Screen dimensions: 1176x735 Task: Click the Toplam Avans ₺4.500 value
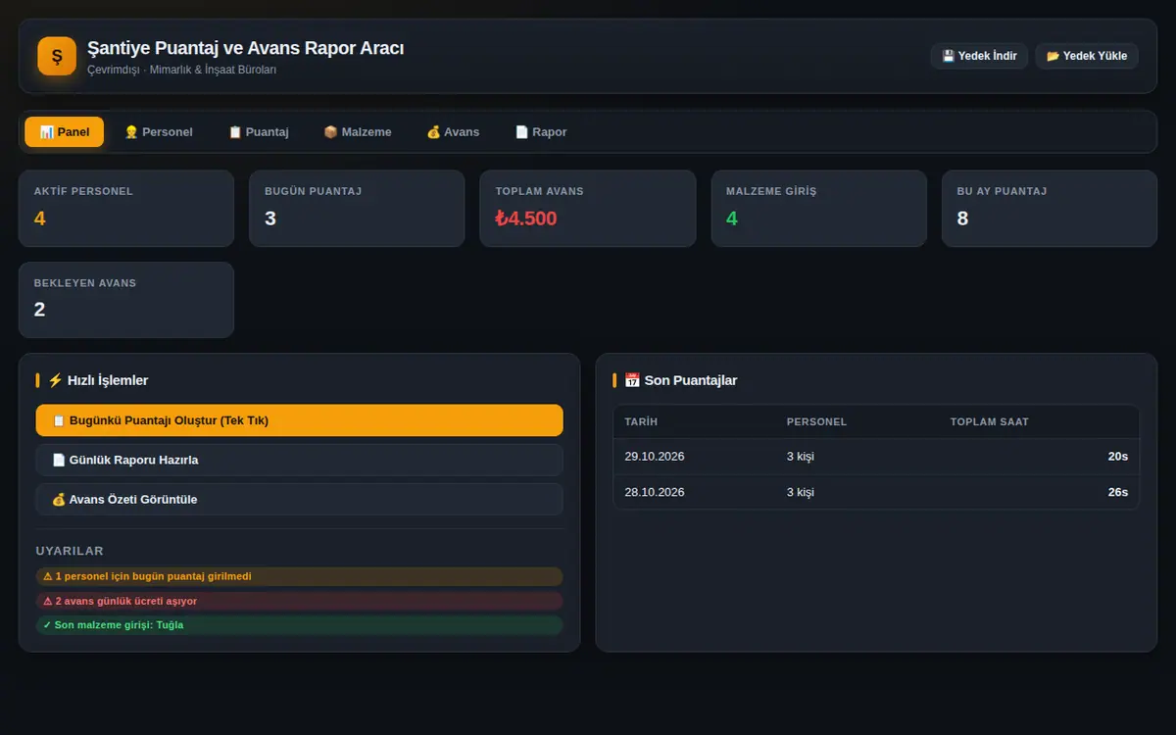(x=526, y=219)
